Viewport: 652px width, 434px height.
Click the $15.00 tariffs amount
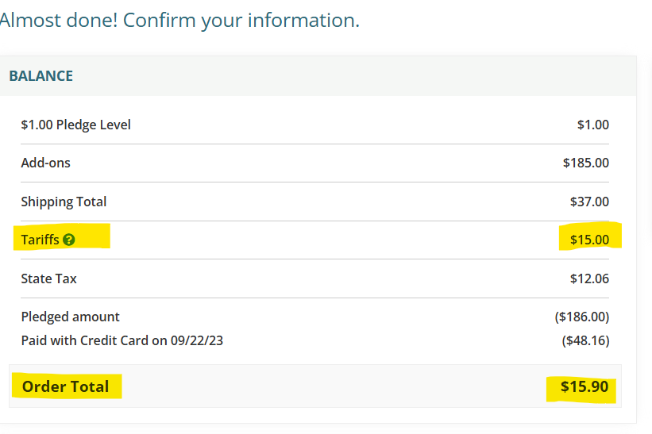589,240
